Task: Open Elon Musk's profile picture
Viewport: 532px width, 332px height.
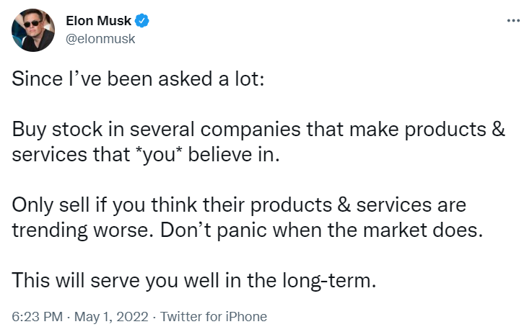Action: pos(33,30)
